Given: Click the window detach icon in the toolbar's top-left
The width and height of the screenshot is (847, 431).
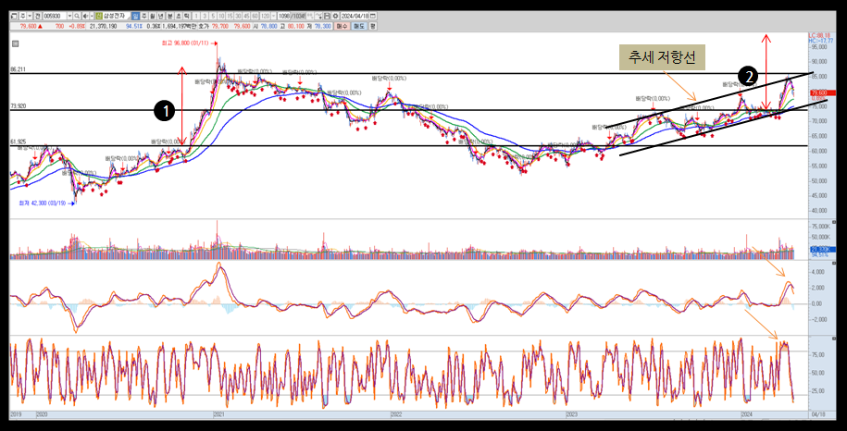Looking at the screenshot, I should [x=13, y=16].
